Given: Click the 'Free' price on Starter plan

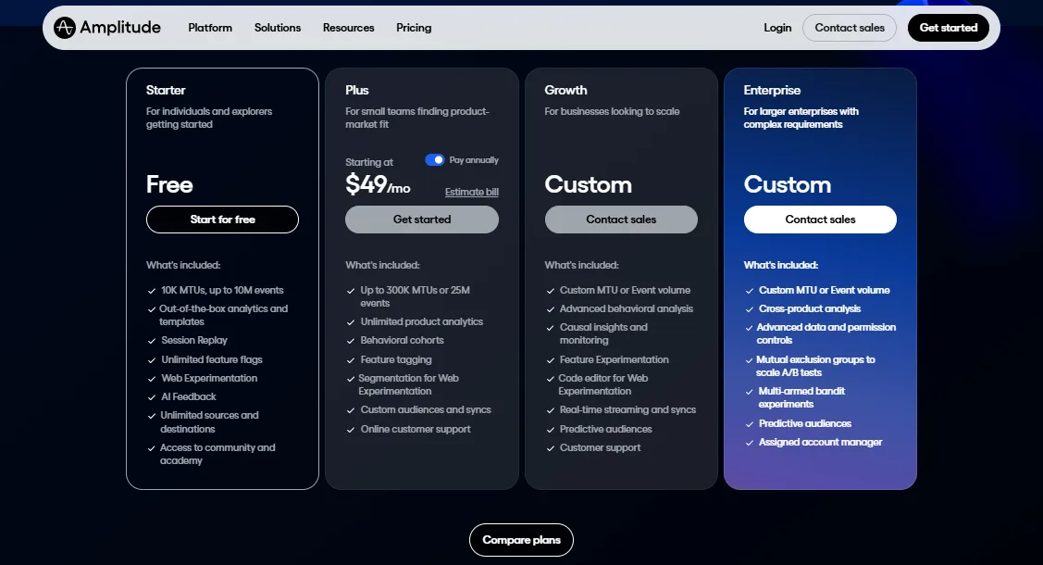Looking at the screenshot, I should pos(169,184).
